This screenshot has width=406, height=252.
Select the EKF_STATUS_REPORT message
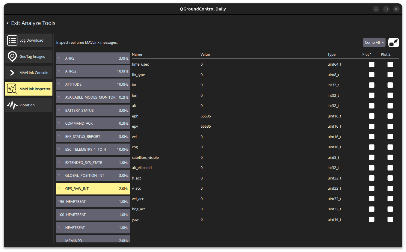tap(93, 137)
